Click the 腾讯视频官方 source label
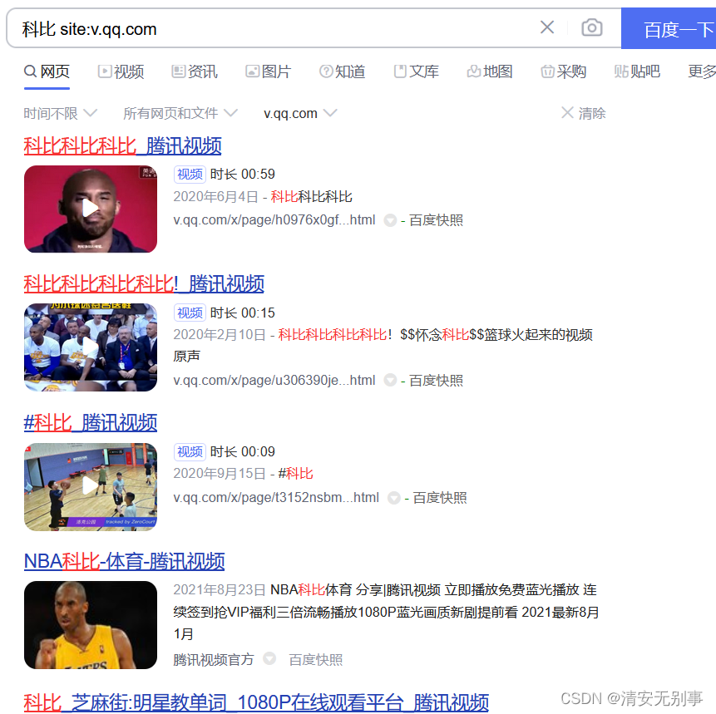The height and width of the screenshot is (714, 716). coord(213,660)
